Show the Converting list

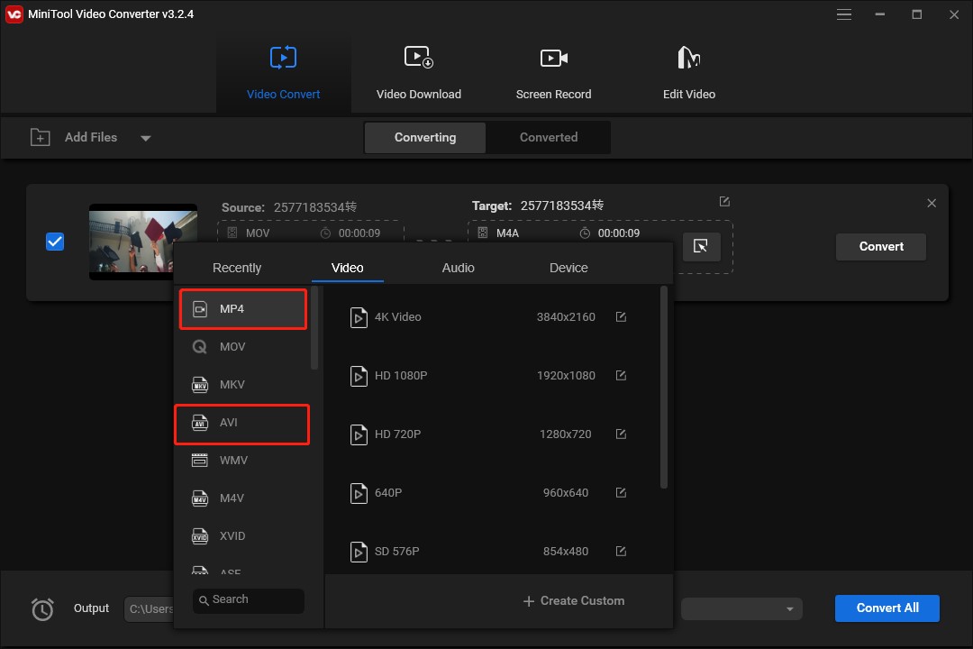pos(425,137)
